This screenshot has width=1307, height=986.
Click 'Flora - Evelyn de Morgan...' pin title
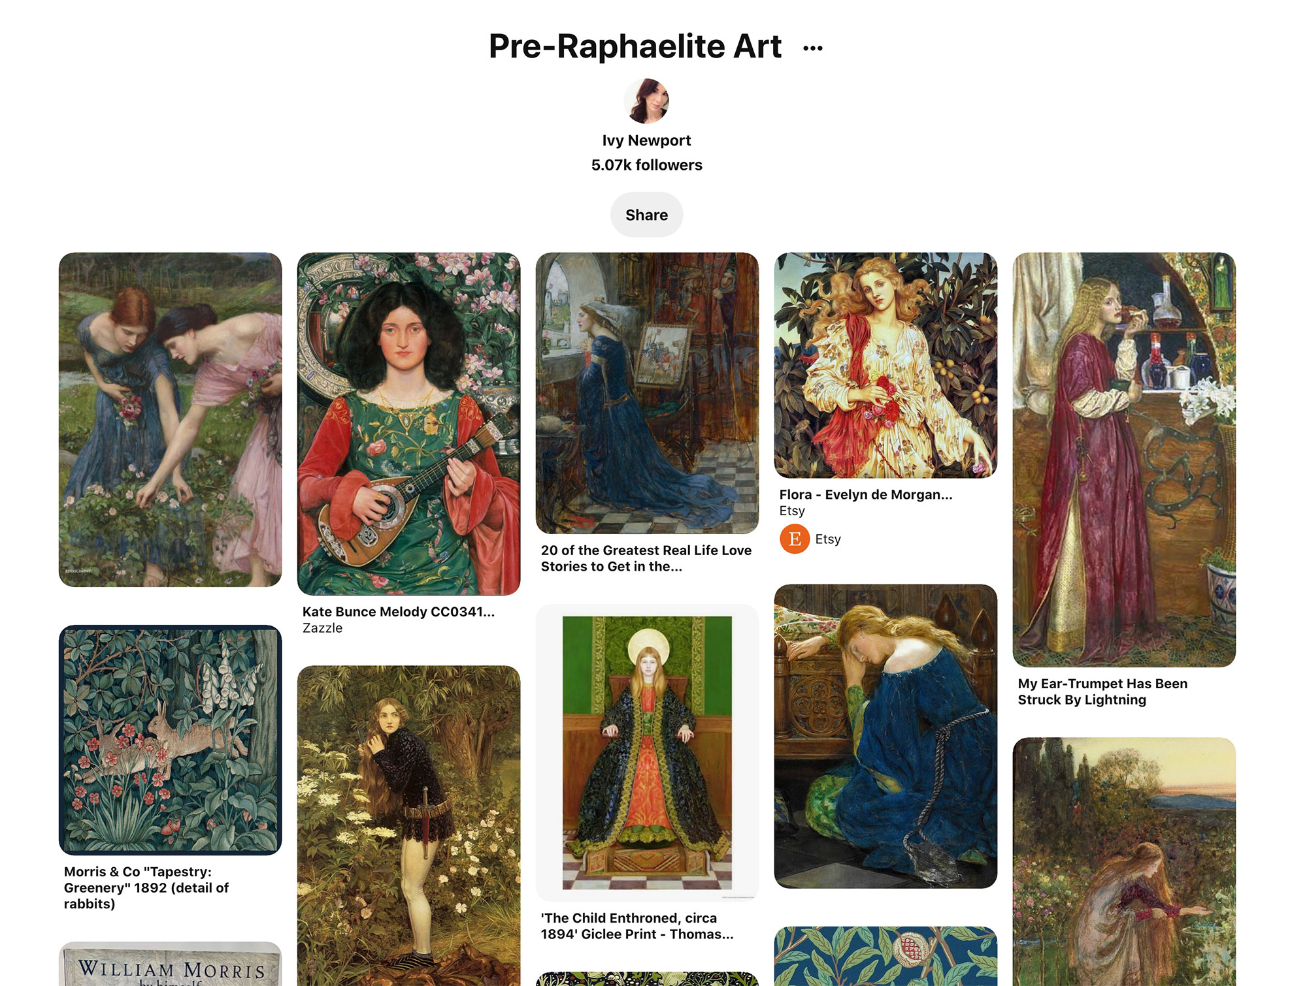pyautogui.click(x=866, y=494)
